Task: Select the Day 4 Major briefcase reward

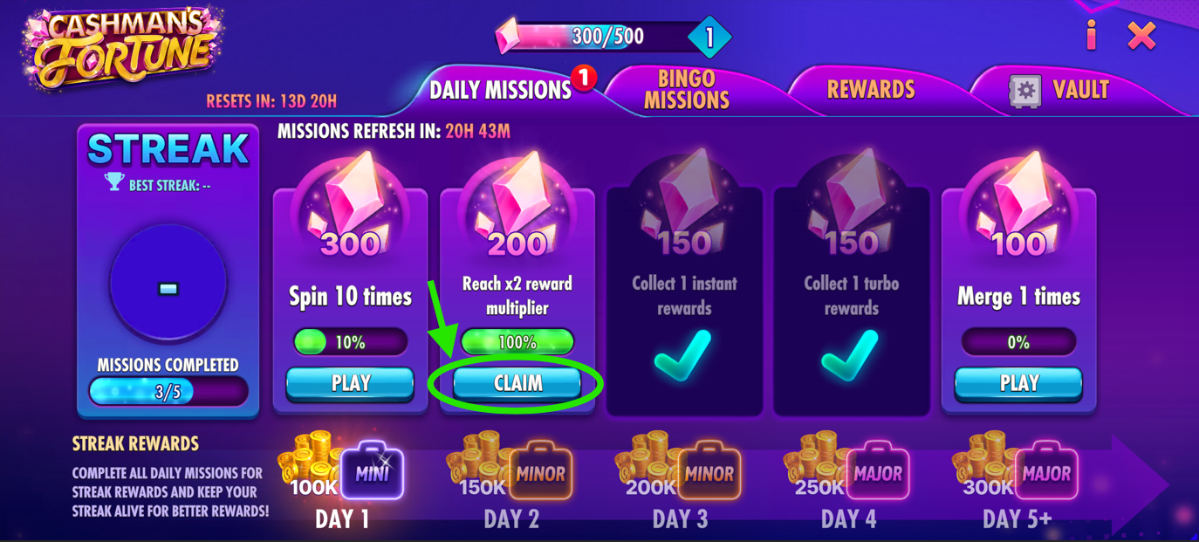Action: point(877,473)
